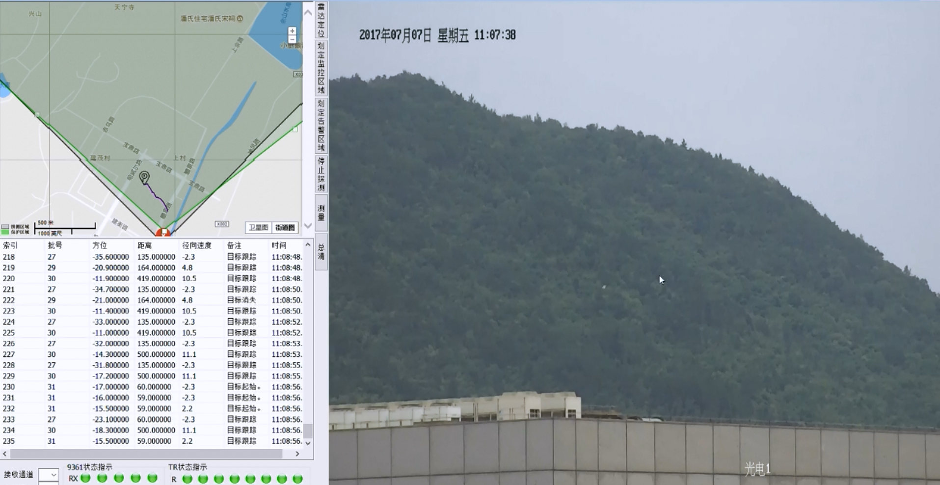Click the table's horizontal scrollbar track
Image resolution: width=940 pixels, height=485 pixels.
pyautogui.click(x=147, y=454)
